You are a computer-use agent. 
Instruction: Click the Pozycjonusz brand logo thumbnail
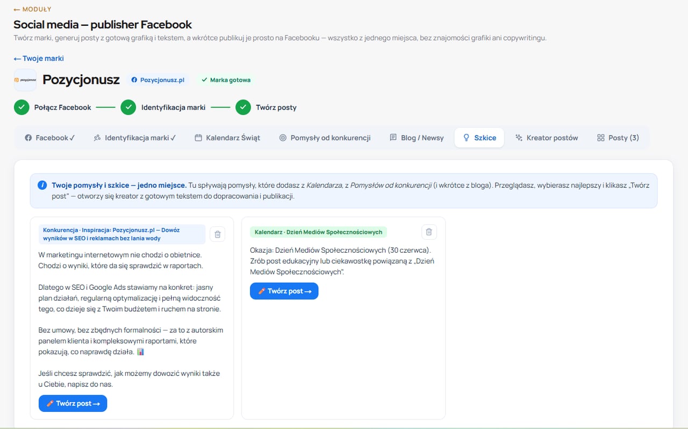pos(25,80)
